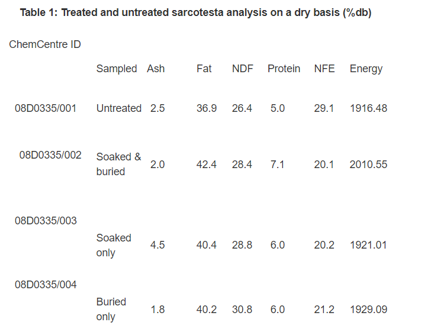Select the Protein column header
This screenshot has width=434, height=335.
pos(284,69)
